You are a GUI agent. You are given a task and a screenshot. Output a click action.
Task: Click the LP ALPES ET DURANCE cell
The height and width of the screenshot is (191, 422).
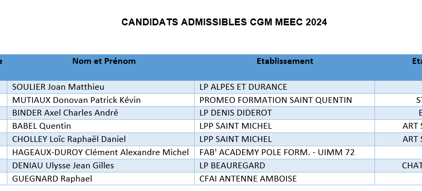pyautogui.click(x=284, y=87)
